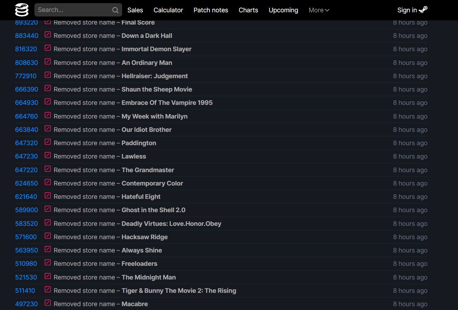Open app ID 511410 link
The image size is (458, 310).
click(x=25, y=291)
